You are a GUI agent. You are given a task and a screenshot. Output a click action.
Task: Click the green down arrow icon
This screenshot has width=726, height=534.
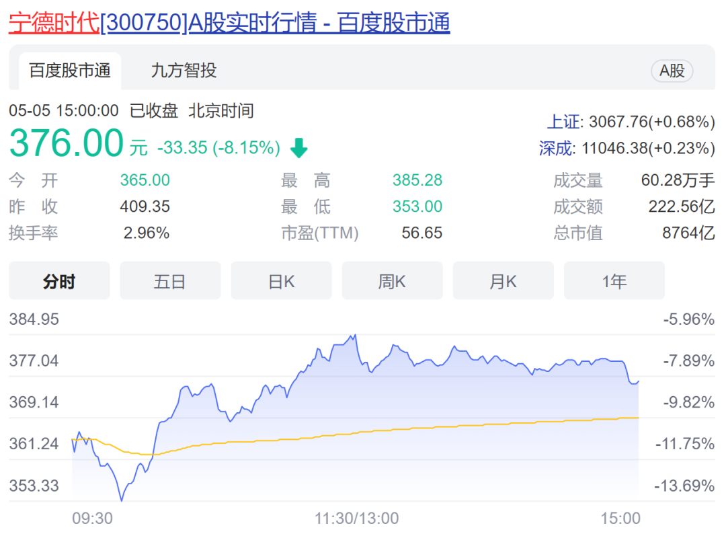click(x=298, y=149)
